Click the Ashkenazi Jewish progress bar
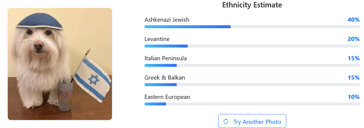Screen dimensions: 364x128 (252, 27)
